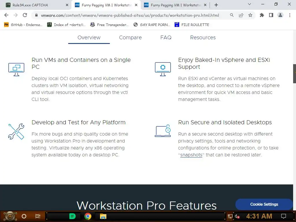Click 'Workstation Pro Features' heading
296x222 pixels.
[147, 206]
